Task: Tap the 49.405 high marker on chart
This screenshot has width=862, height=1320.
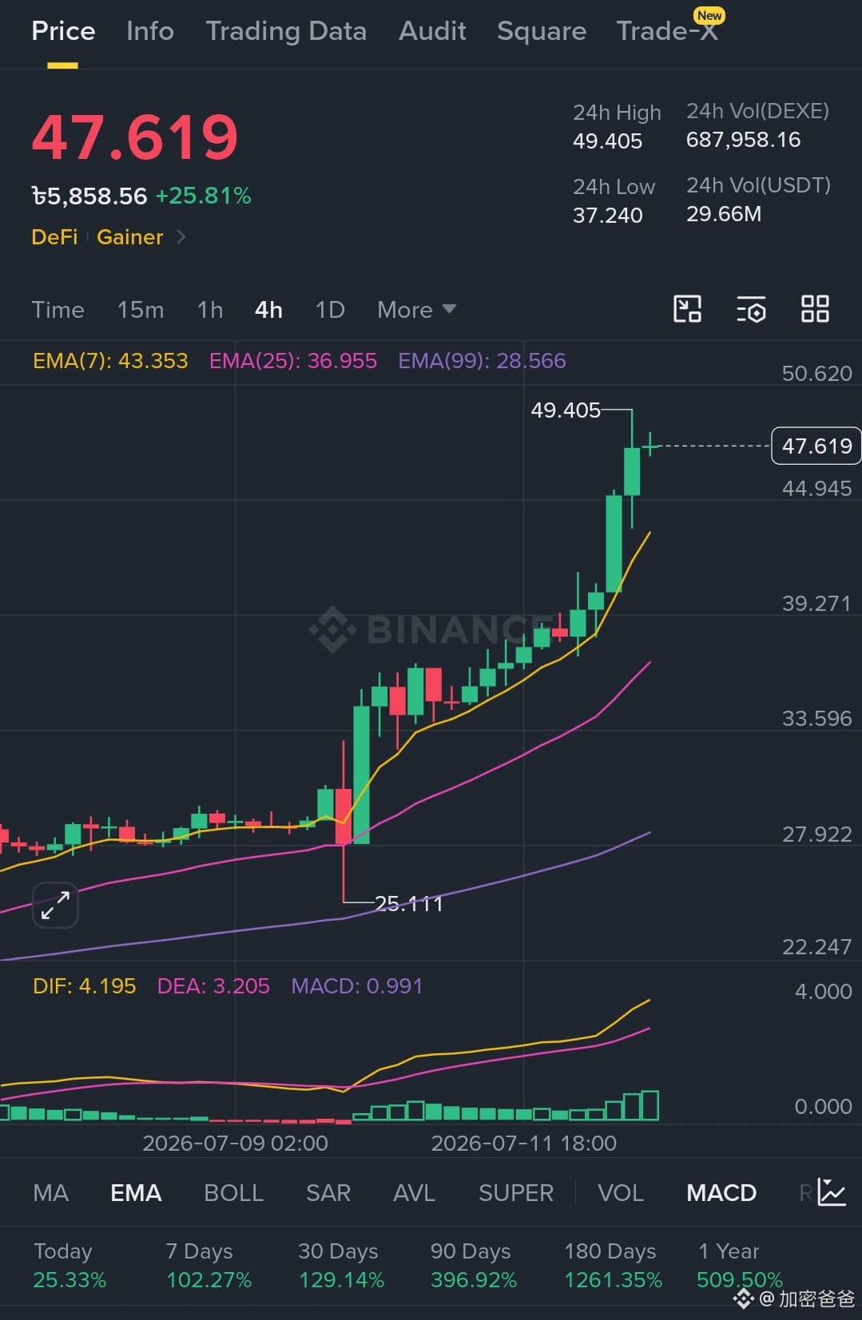Action: (x=566, y=410)
